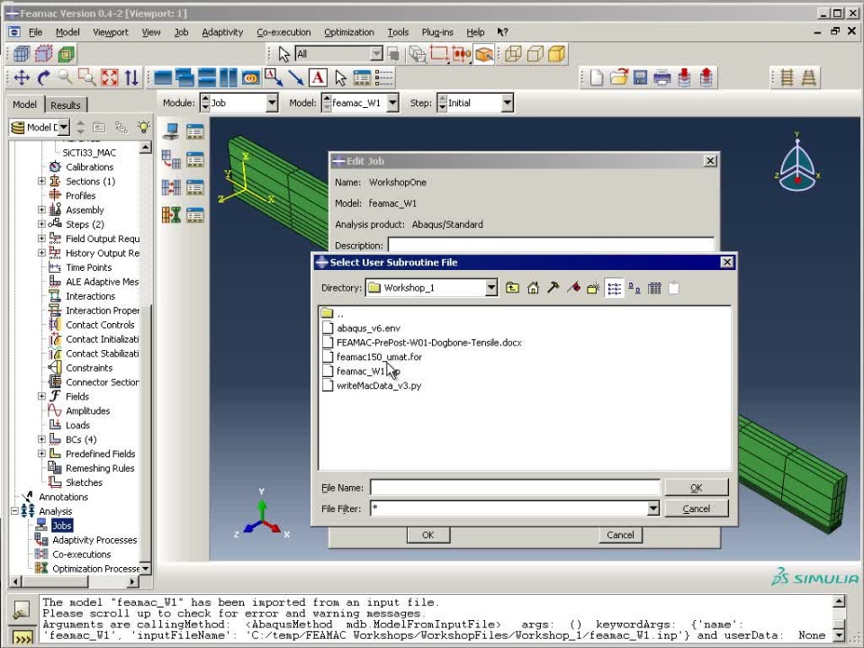Switch to the Model tab
The image size is (864, 648).
(25, 104)
